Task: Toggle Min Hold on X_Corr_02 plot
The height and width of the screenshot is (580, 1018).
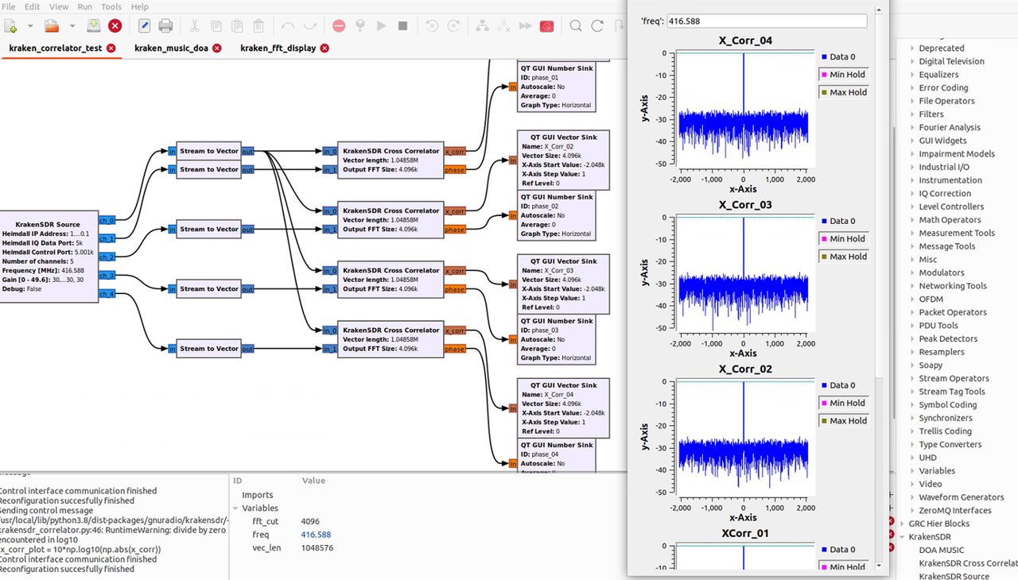Action: tap(842, 403)
